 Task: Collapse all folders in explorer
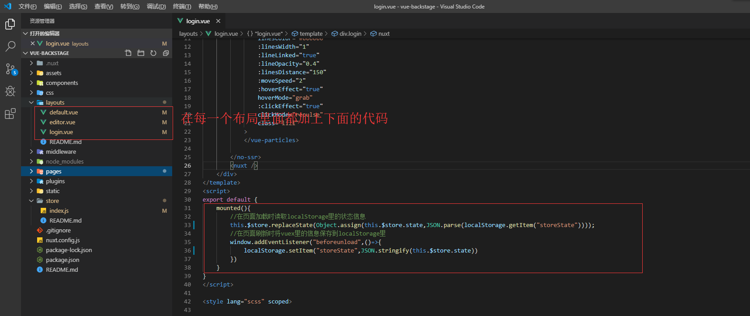pos(166,53)
